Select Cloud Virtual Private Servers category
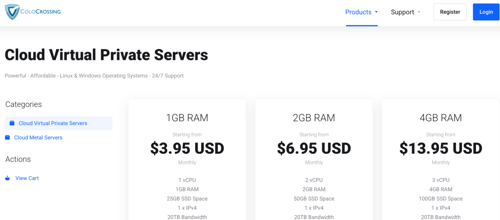The width and height of the screenshot is (500, 220). [59, 123]
